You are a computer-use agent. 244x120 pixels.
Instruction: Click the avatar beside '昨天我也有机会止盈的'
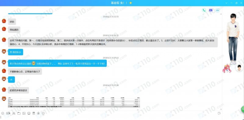coord(4,62)
